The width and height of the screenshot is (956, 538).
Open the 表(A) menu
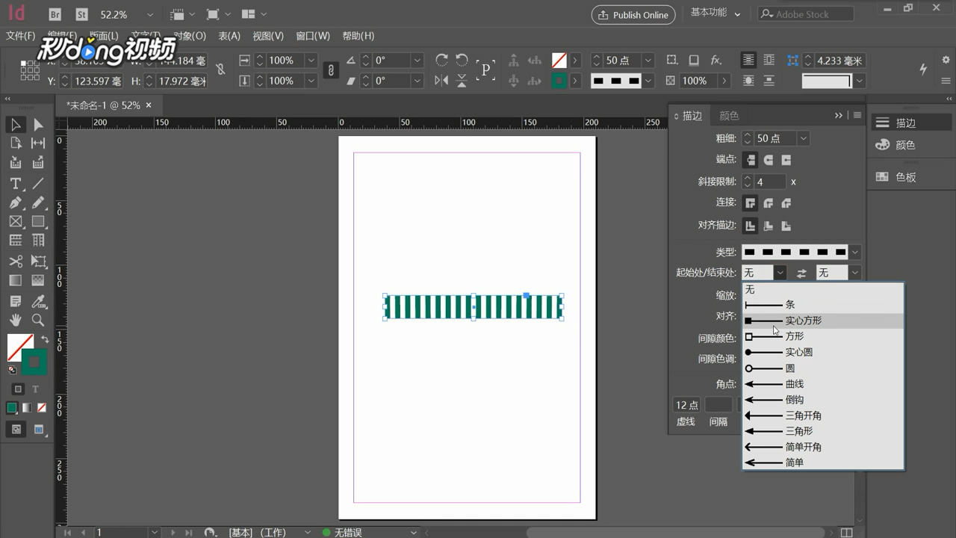pyautogui.click(x=229, y=36)
